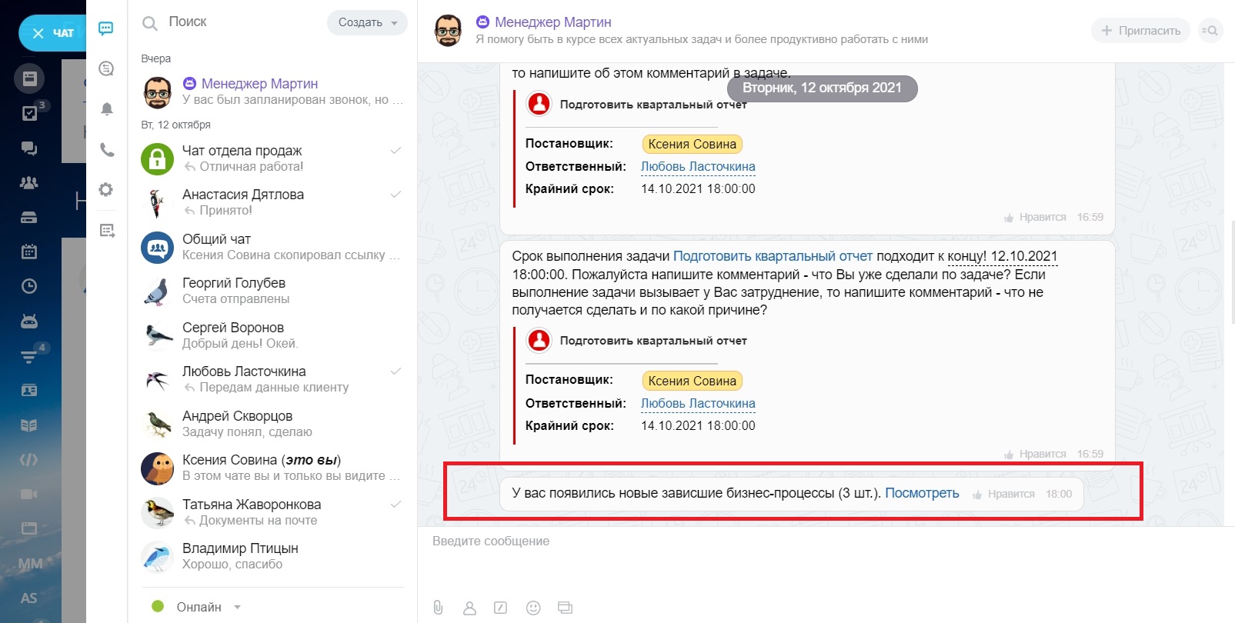Image resolution: width=1235 pixels, height=623 pixels.
Task: Open the Подготовить квартальный отчет task link
Action: click(773, 256)
